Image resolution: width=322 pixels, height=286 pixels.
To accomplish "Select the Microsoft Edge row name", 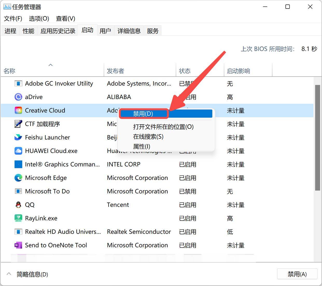I will tap(46, 178).
